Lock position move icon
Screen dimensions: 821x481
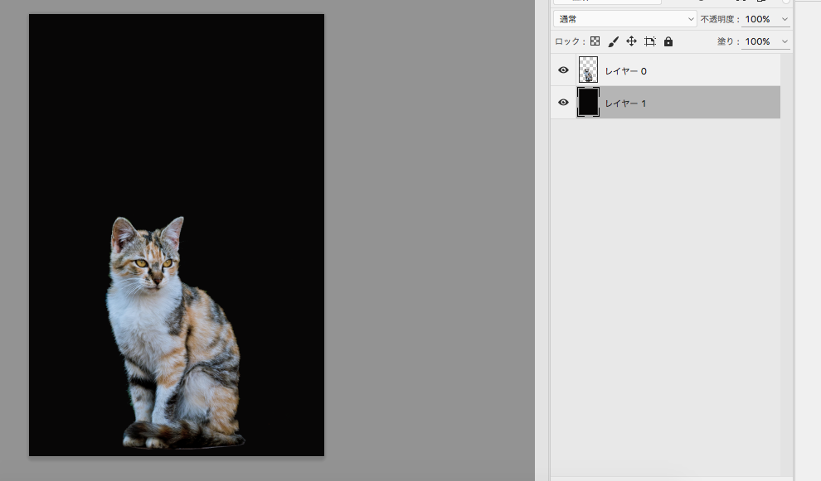pos(631,41)
